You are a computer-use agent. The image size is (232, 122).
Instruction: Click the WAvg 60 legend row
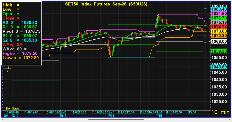click(x=15, y=49)
